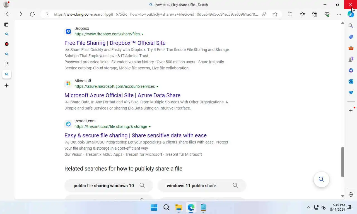Open the Favorites list
Screen dimensions: 357x214
click(x=302, y=14)
